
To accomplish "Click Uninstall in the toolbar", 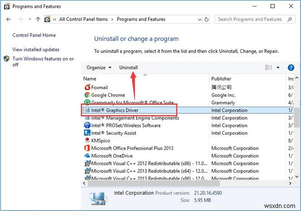I will (128, 68).
